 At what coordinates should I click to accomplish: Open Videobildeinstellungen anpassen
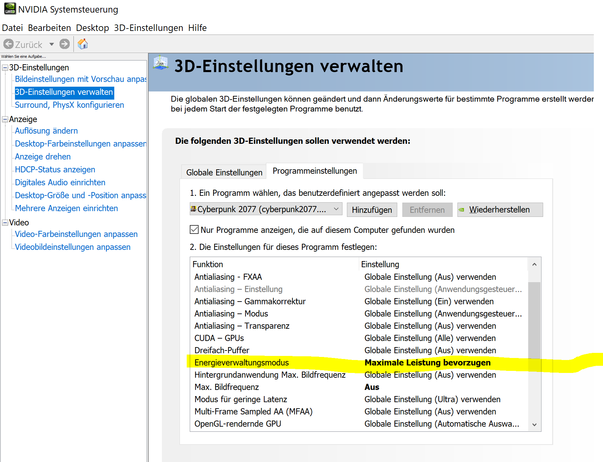pos(73,247)
